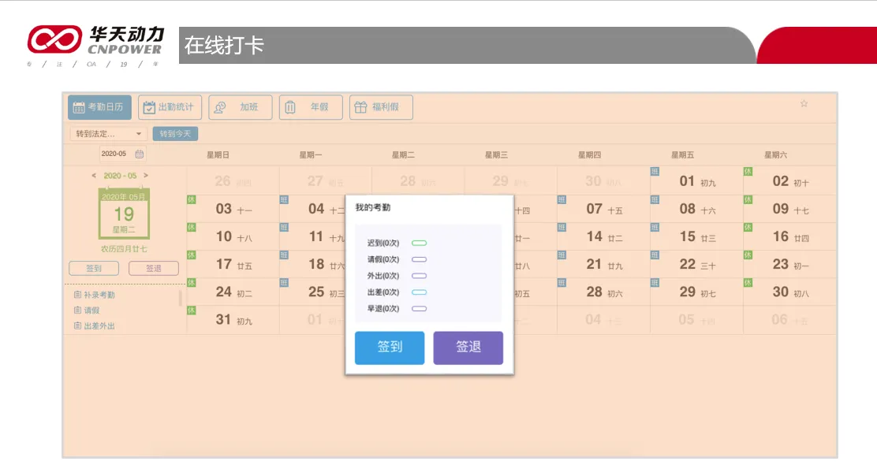Switch to the 考勤日历 tab
This screenshot has height=476, width=877.
click(99, 107)
